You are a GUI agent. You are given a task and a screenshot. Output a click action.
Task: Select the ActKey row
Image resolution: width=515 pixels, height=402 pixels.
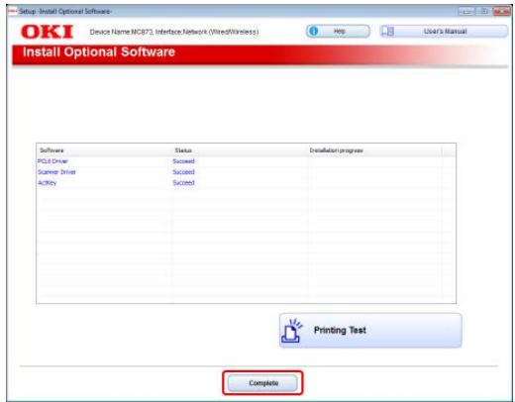click(x=246, y=182)
